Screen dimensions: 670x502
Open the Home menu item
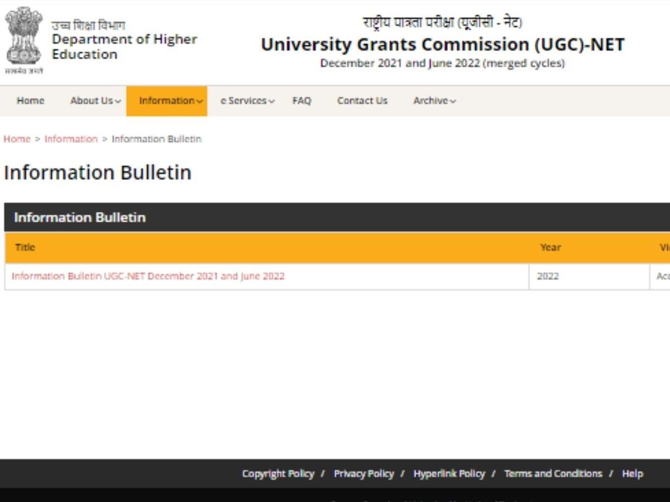coord(30,101)
